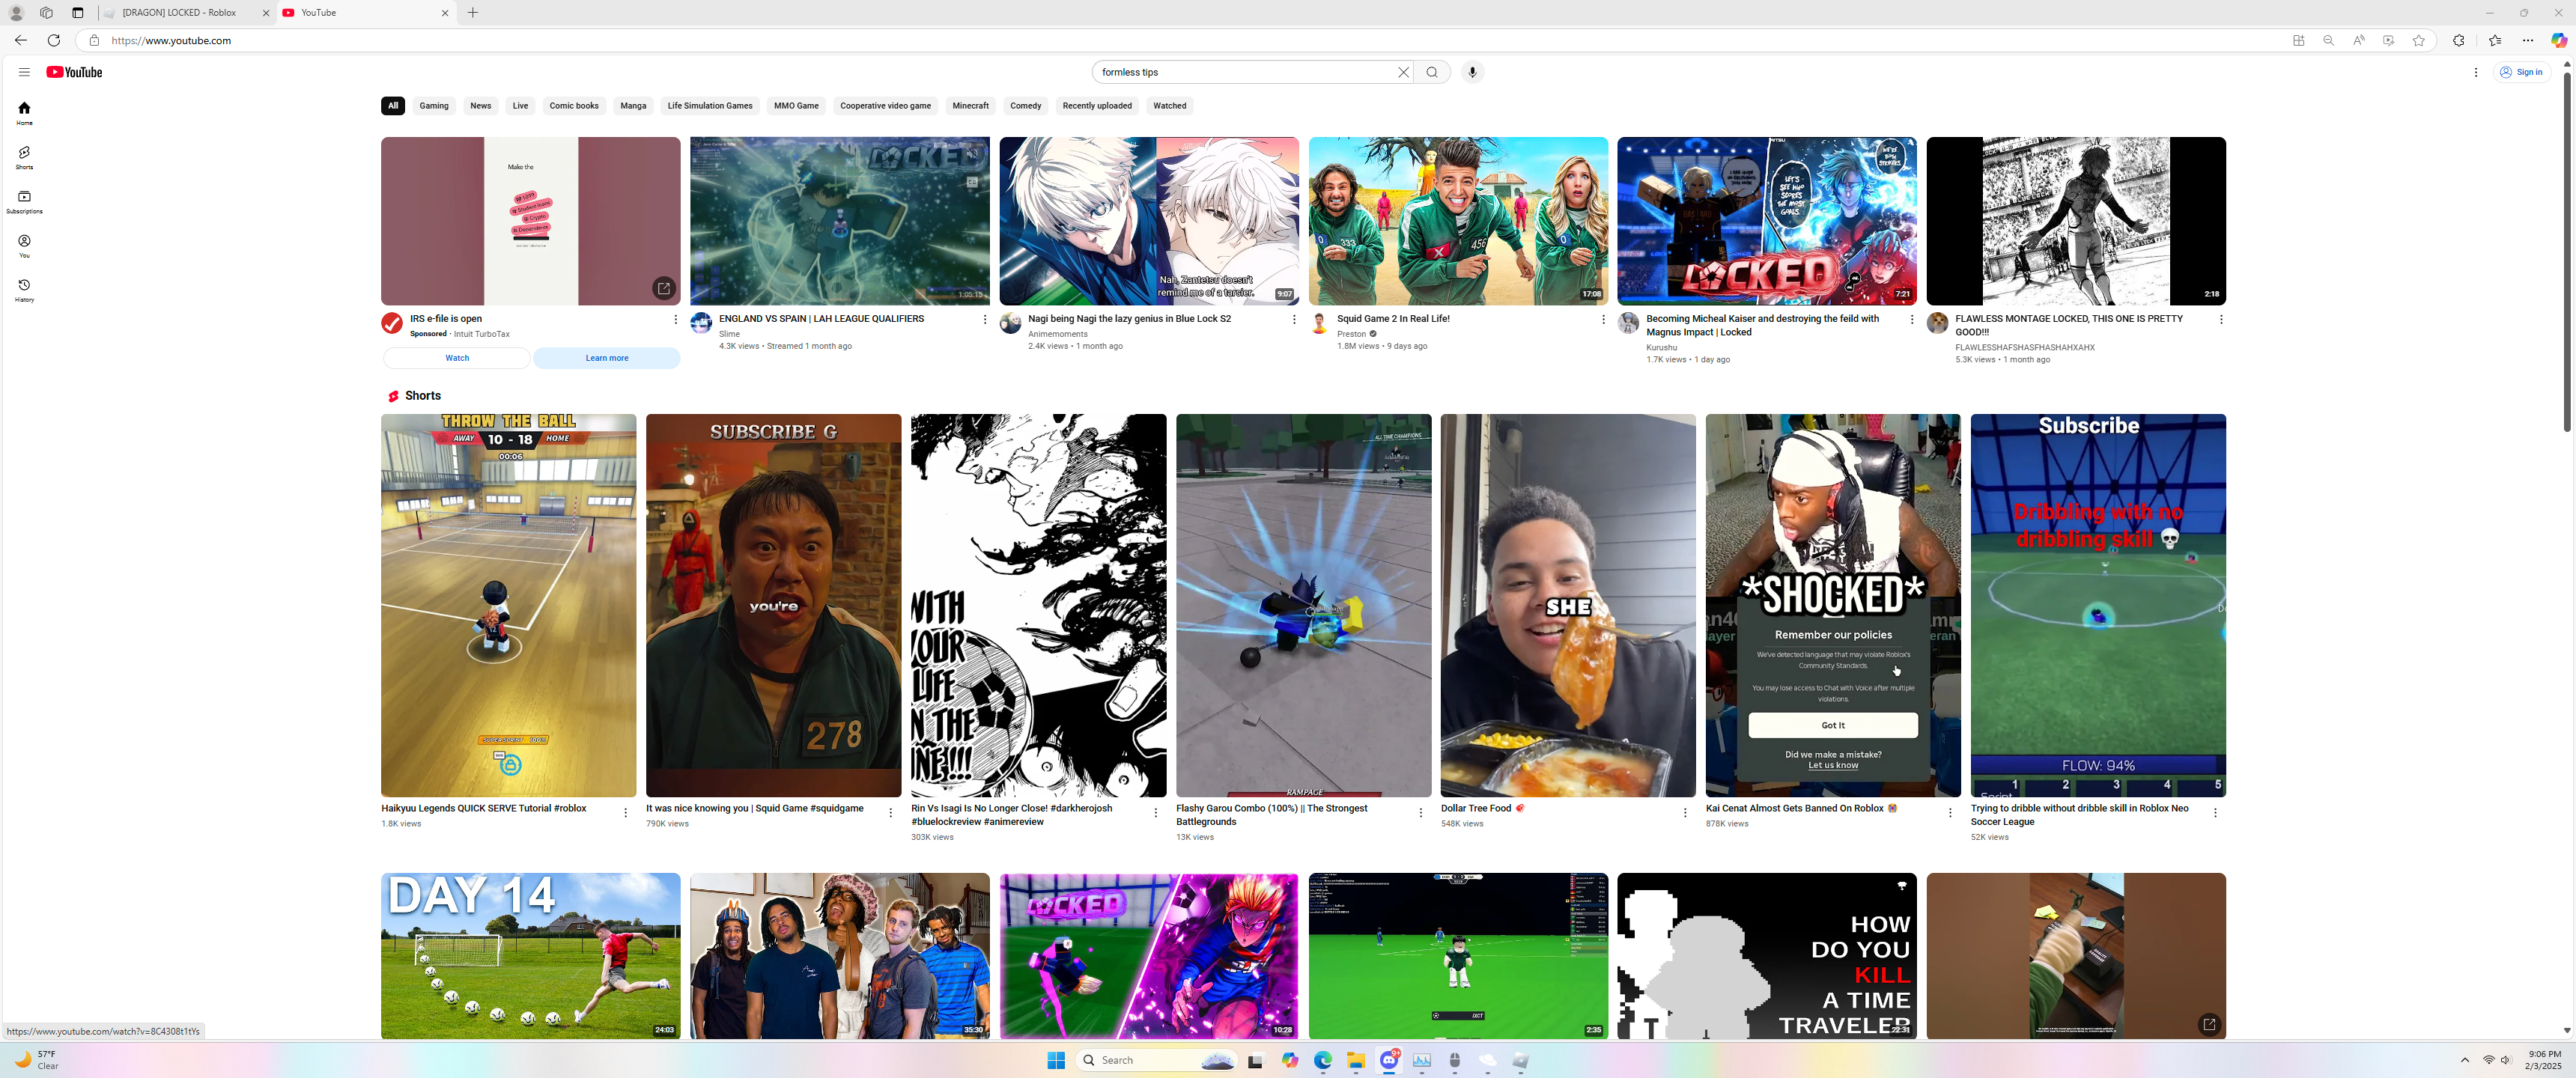
Task: Open Subscriptions in the sidebar
Action: tap(24, 202)
